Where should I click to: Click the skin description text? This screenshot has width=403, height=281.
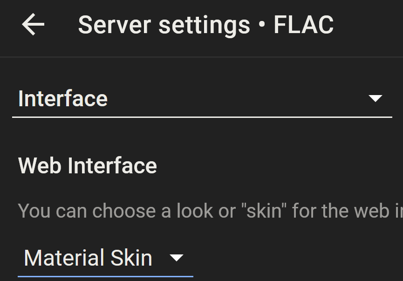pos(210,211)
